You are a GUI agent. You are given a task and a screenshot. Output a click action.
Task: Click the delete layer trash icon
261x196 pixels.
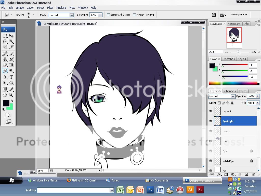click(x=253, y=174)
